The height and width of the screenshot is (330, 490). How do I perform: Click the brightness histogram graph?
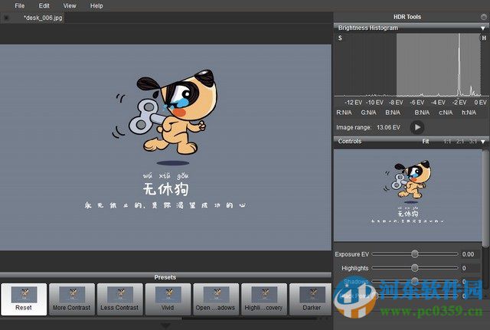pyautogui.click(x=410, y=64)
